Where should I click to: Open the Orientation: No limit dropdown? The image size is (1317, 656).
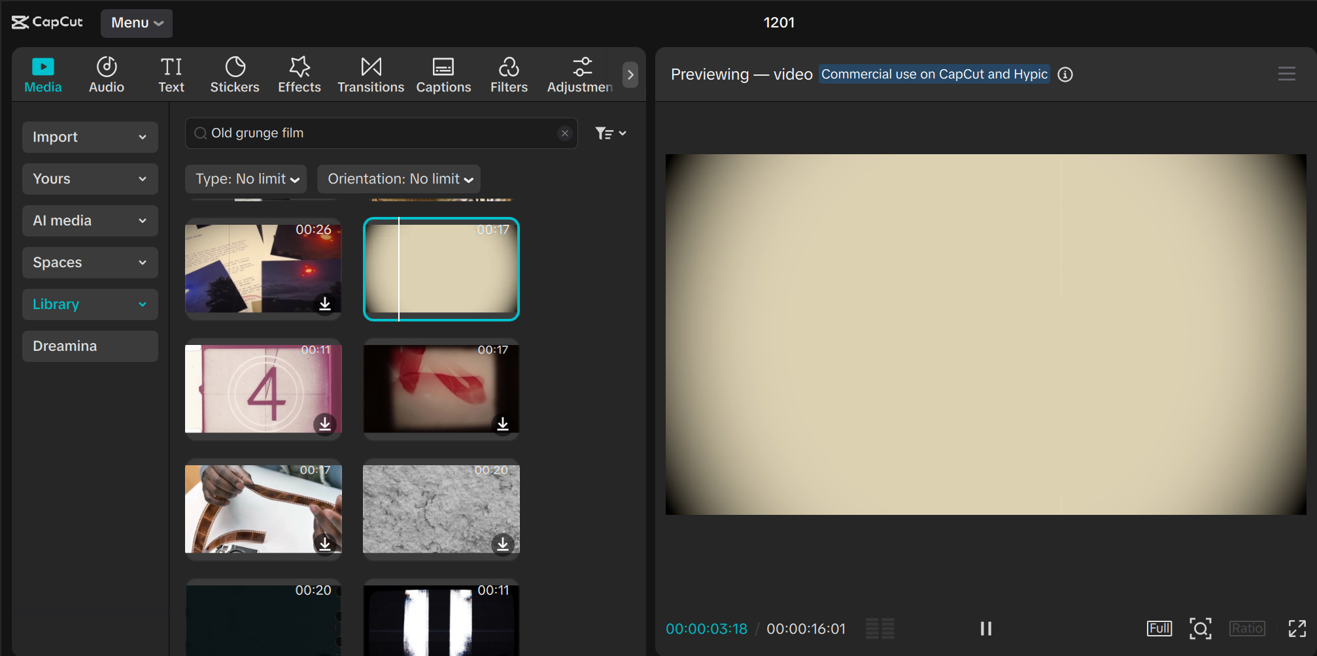point(398,178)
